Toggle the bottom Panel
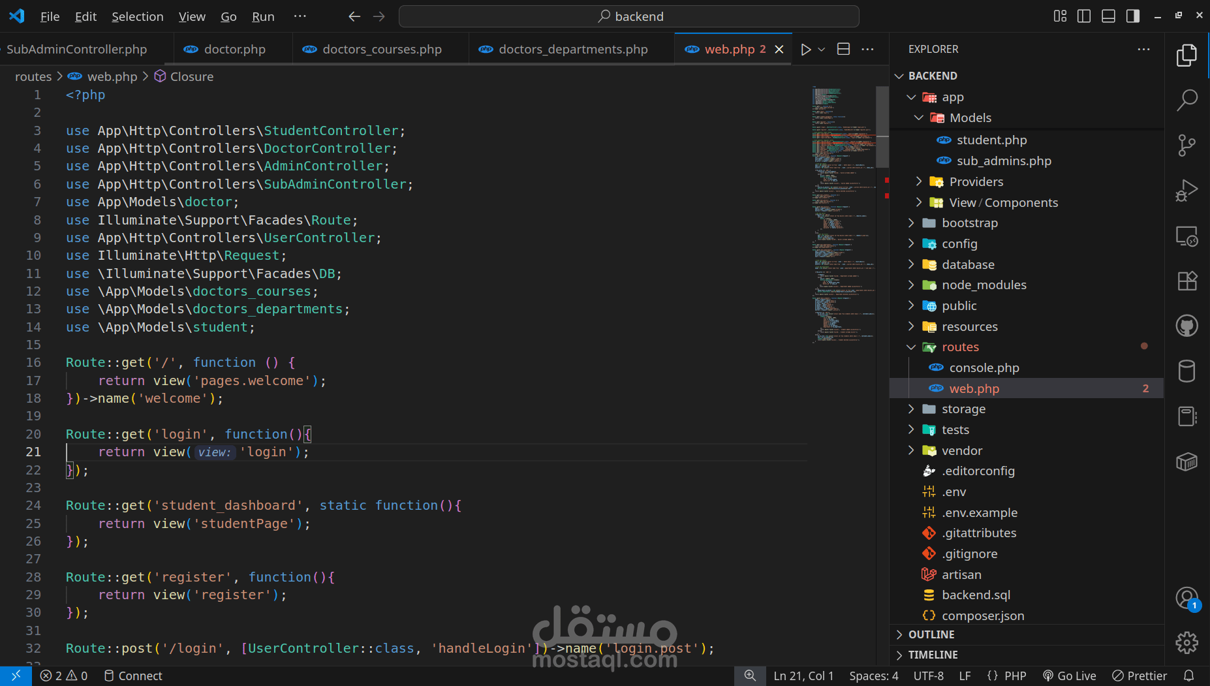Image resolution: width=1210 pixels, height=686 pixels. pyautogui.click(x=1108, y=16)
